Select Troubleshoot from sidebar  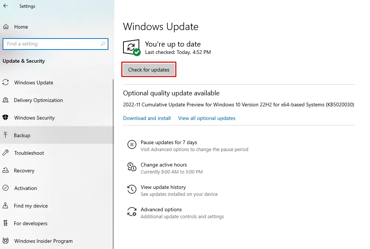(x=57, y=153)
